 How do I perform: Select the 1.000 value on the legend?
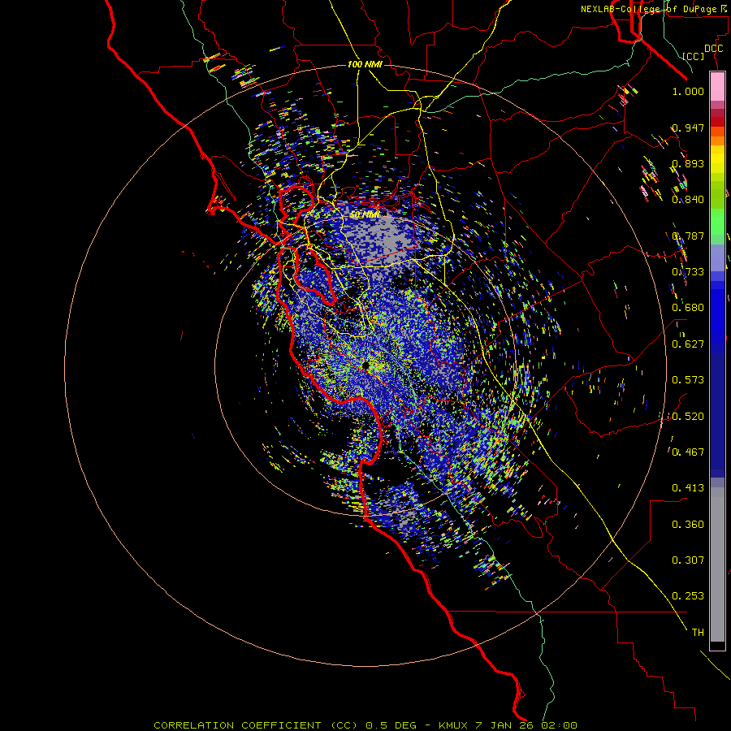[x=688, y=91]
